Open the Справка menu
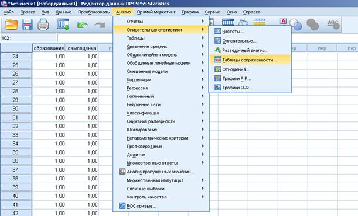358x216 pixels. point(251,12)
